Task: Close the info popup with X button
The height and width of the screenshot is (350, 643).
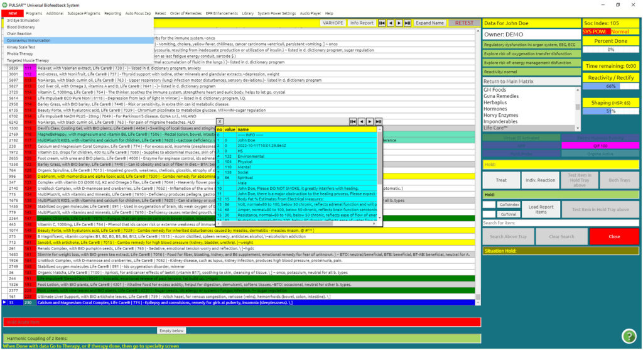Action: pyautogui.click(x=219, y=121)
